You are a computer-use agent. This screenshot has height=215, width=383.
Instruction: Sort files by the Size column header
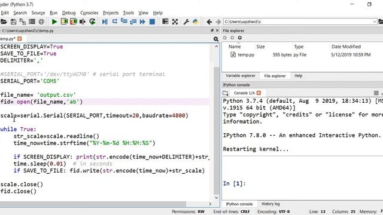click(260, 47)
